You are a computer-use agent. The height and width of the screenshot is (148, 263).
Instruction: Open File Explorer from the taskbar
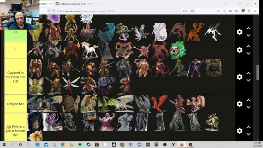[x=72, y=144]
